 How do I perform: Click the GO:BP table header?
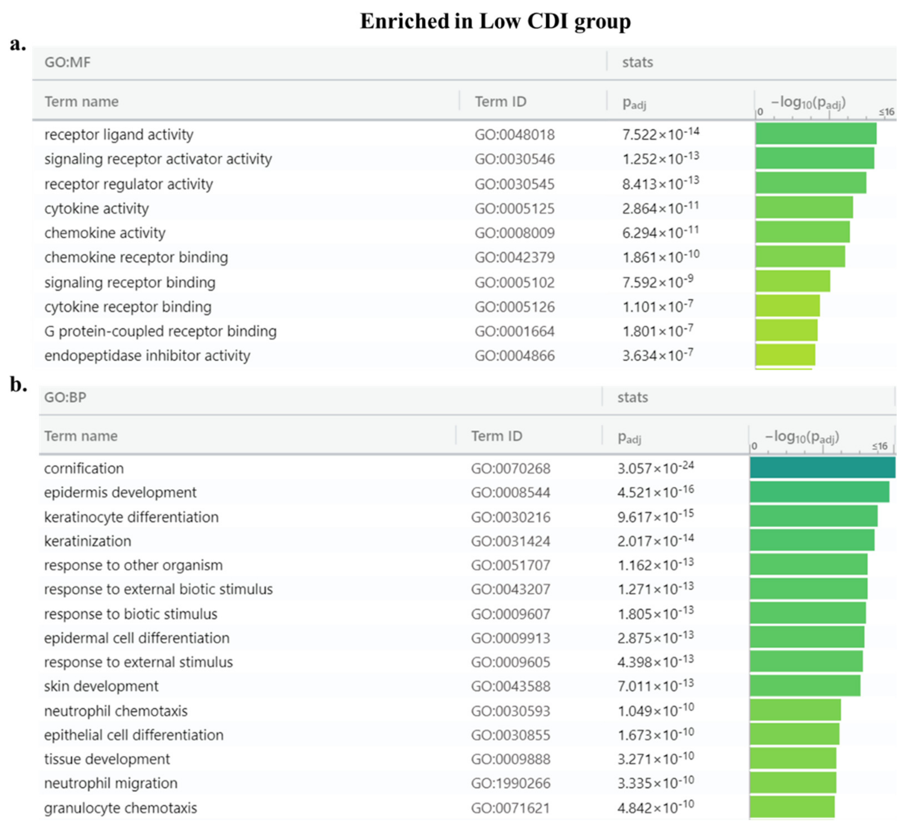pos(65,397)
